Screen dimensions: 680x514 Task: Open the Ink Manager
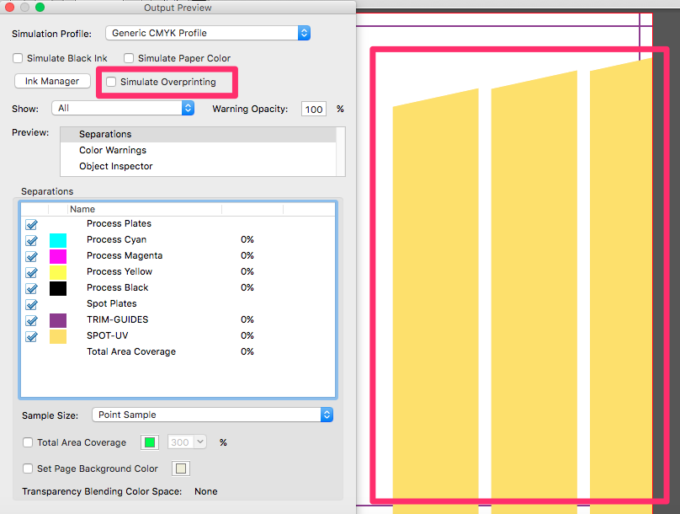click(x=52, y=81)
